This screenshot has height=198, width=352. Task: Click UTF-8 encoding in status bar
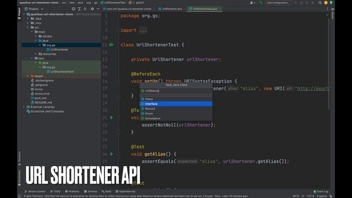pos(310,196)
